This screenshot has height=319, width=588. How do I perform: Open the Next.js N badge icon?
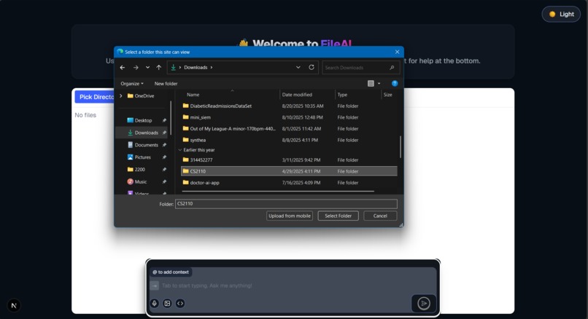(14, 305)
